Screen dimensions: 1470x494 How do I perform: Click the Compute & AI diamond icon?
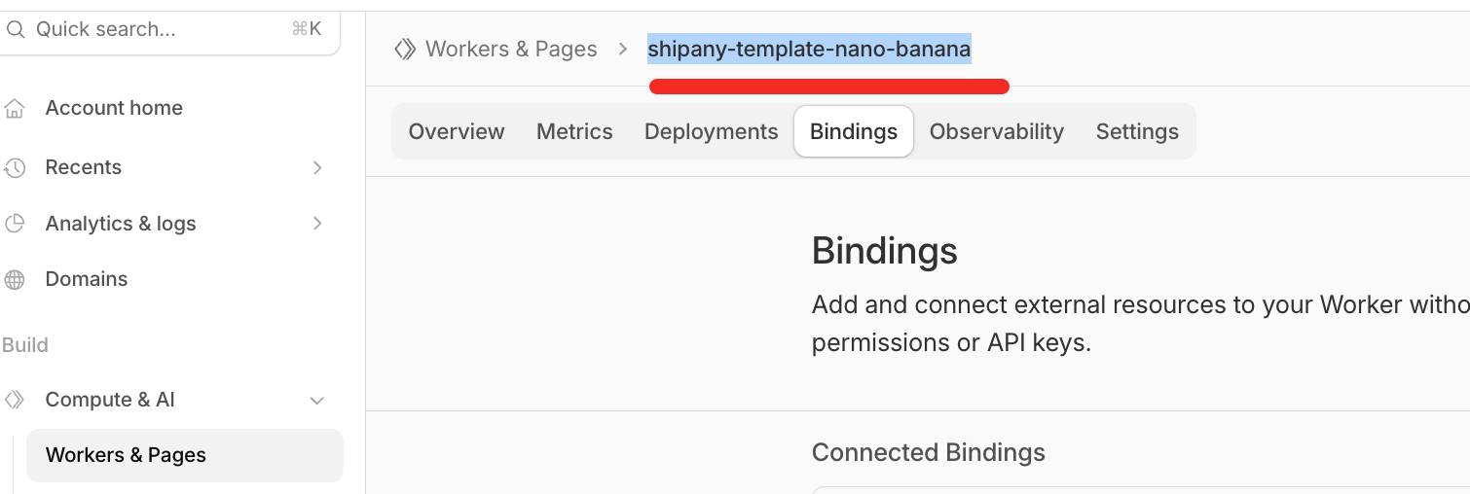pyautogui.click(x=15, y=400)
